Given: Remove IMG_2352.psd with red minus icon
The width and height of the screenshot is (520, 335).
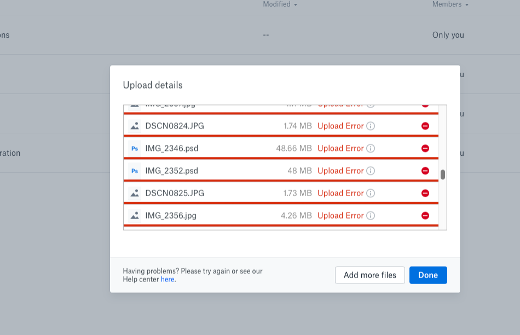Looking at the screenshot, I should (x=425, y=171).
